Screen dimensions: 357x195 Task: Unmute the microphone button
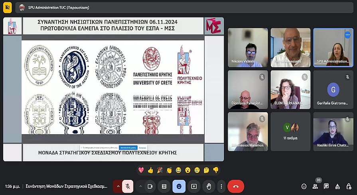click(128, 186)
